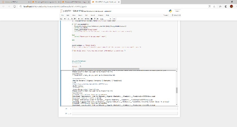
Task: Restart kernel and re-run all cells icon
Action: 98,19
